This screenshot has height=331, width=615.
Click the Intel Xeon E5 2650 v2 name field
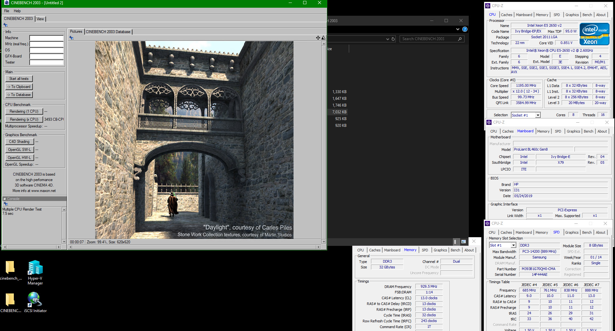click(545, 25)
